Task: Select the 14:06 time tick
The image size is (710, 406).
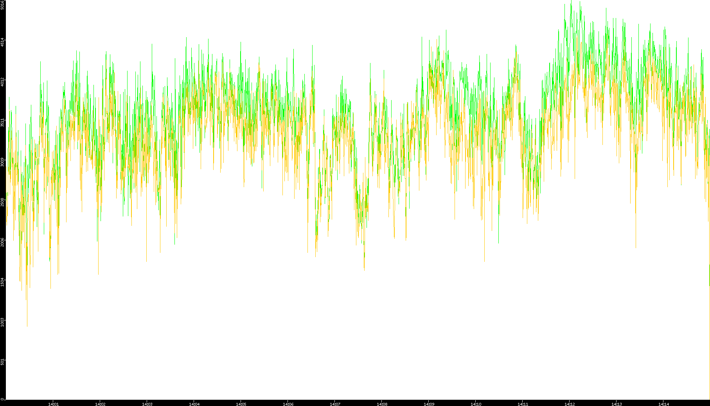Action: click(288, 404)
